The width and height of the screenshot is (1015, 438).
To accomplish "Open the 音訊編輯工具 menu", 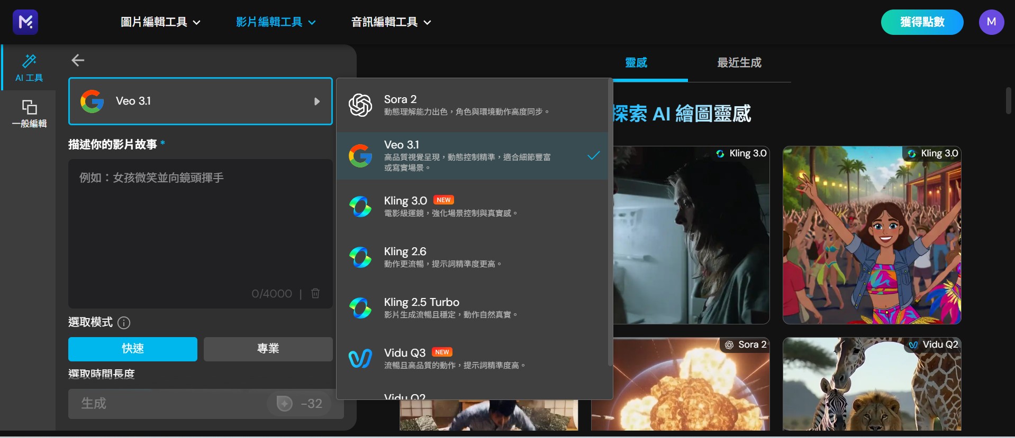I will pyautogui.click(x=391, y=22).
